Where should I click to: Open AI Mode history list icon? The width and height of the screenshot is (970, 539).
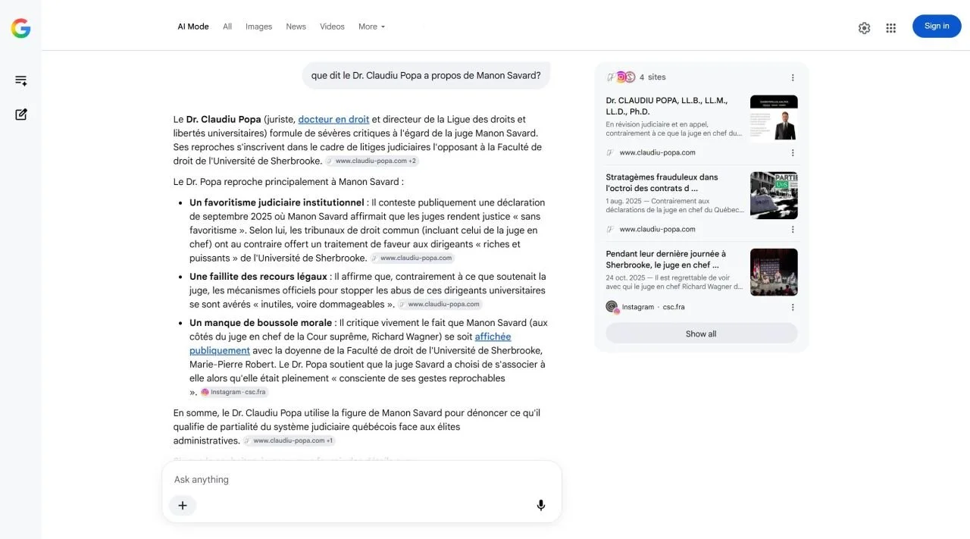(x=20, y=80)
